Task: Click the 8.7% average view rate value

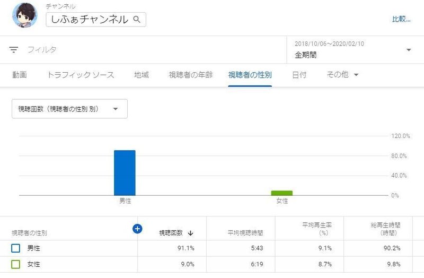Action: [x=325, y=264]
